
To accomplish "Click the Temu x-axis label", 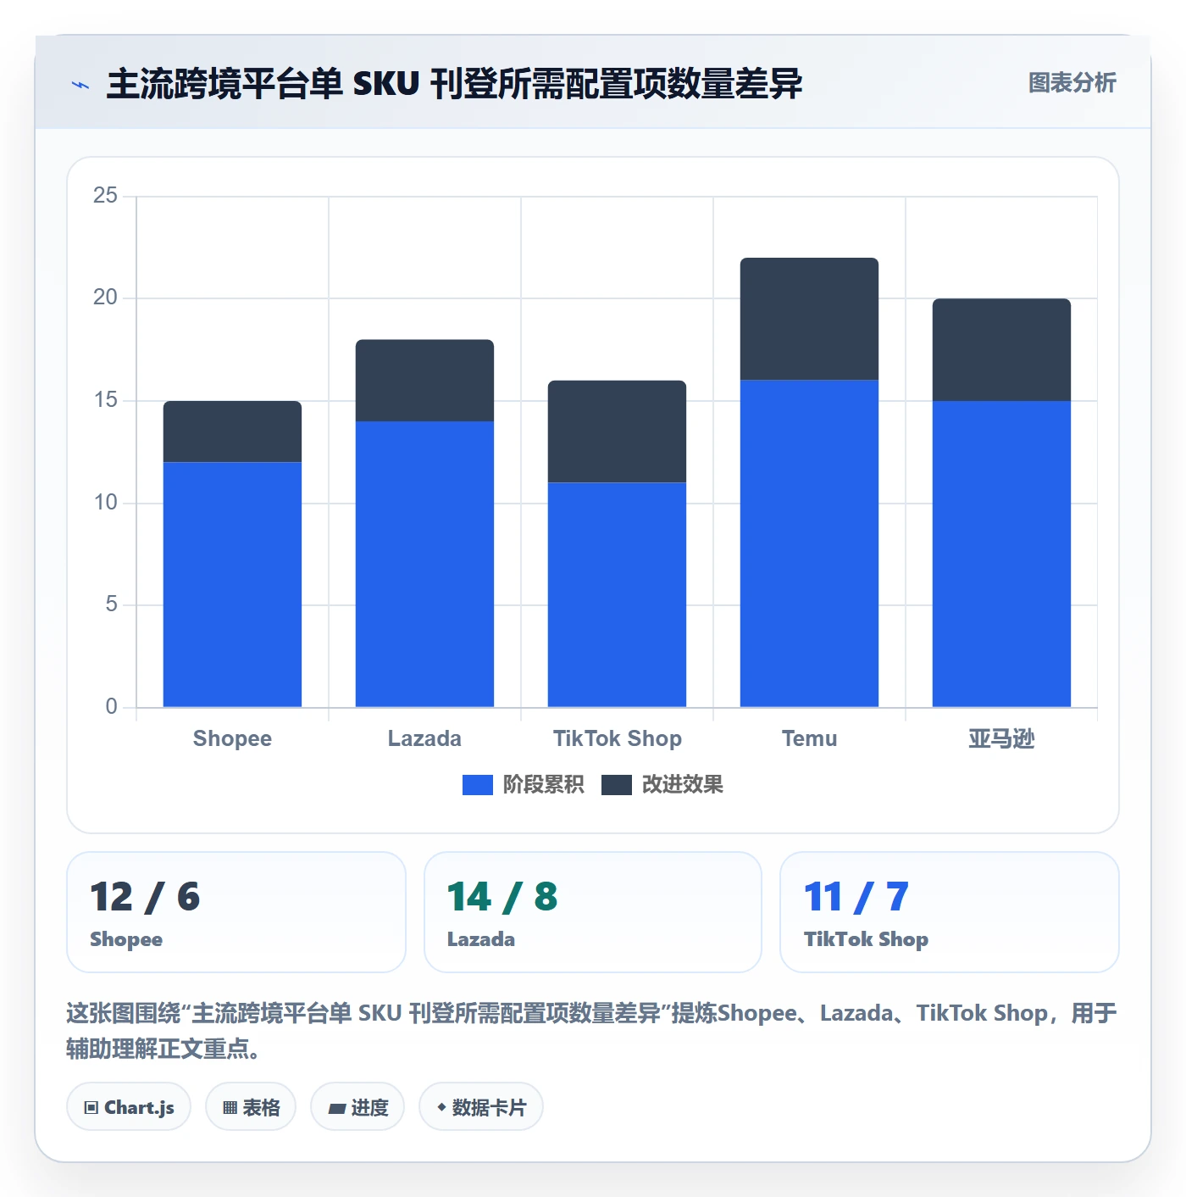I will [809, 738].
